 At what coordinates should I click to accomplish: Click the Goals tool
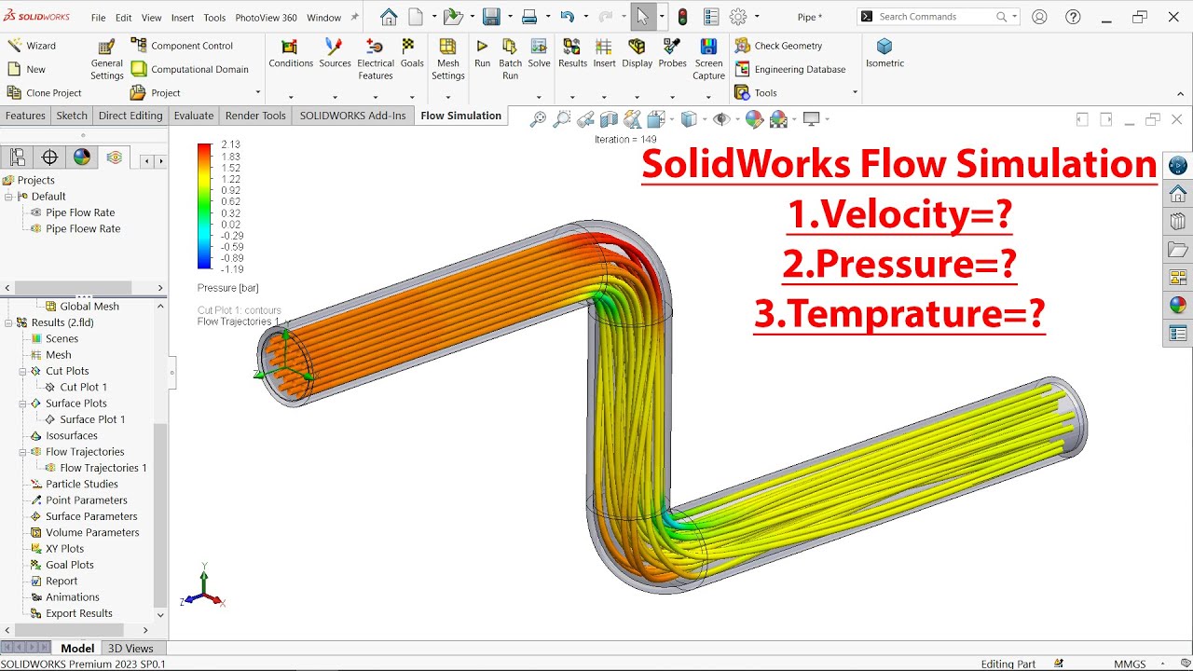[412, 53]
